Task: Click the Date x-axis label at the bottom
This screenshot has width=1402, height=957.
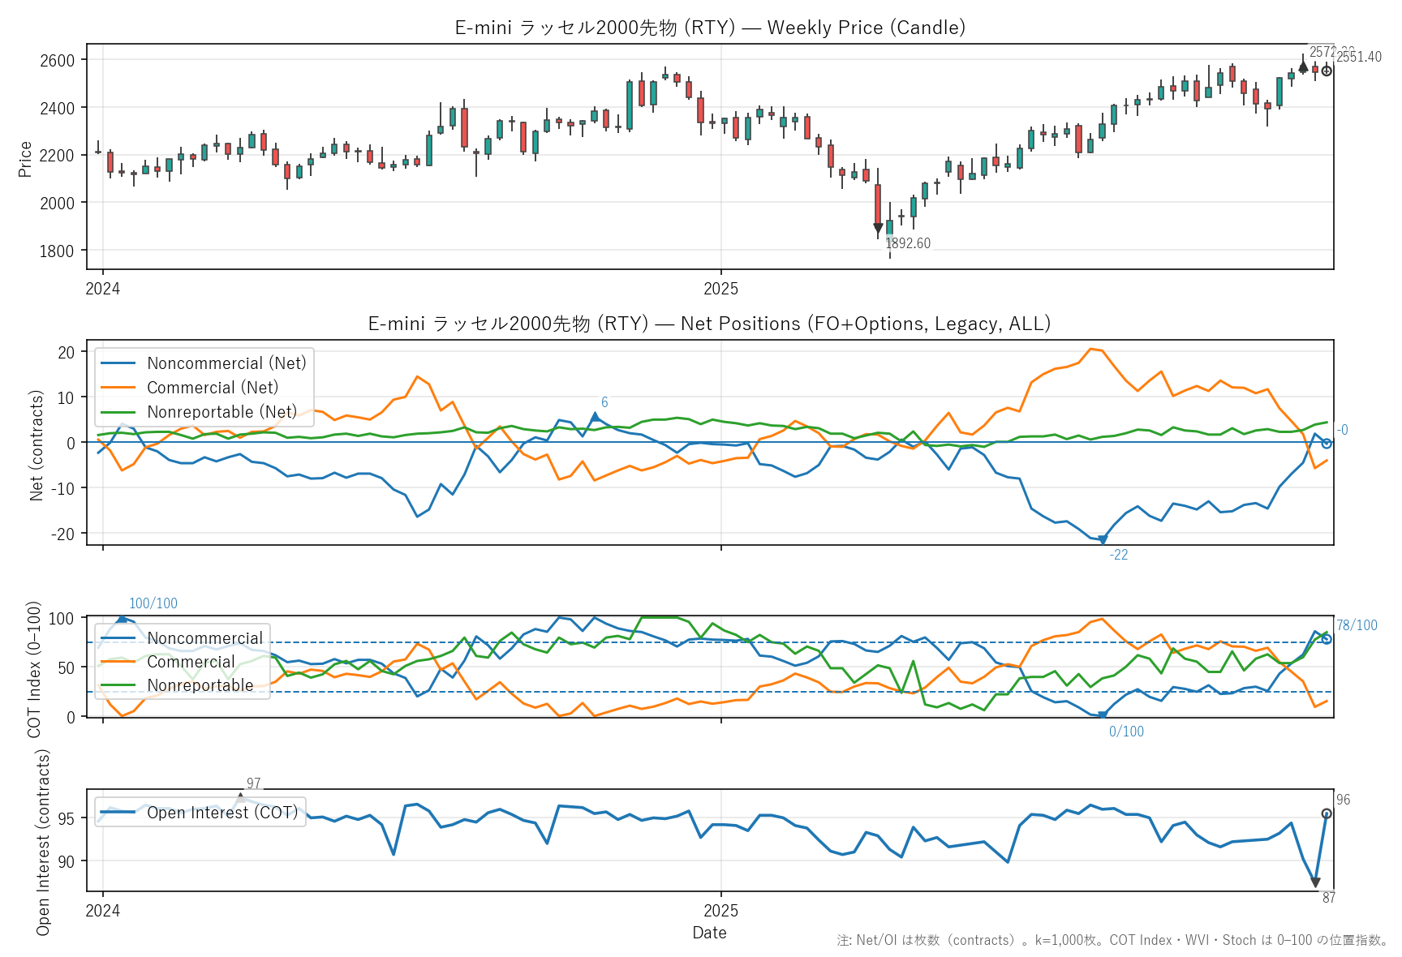Action: coord(709,933)
